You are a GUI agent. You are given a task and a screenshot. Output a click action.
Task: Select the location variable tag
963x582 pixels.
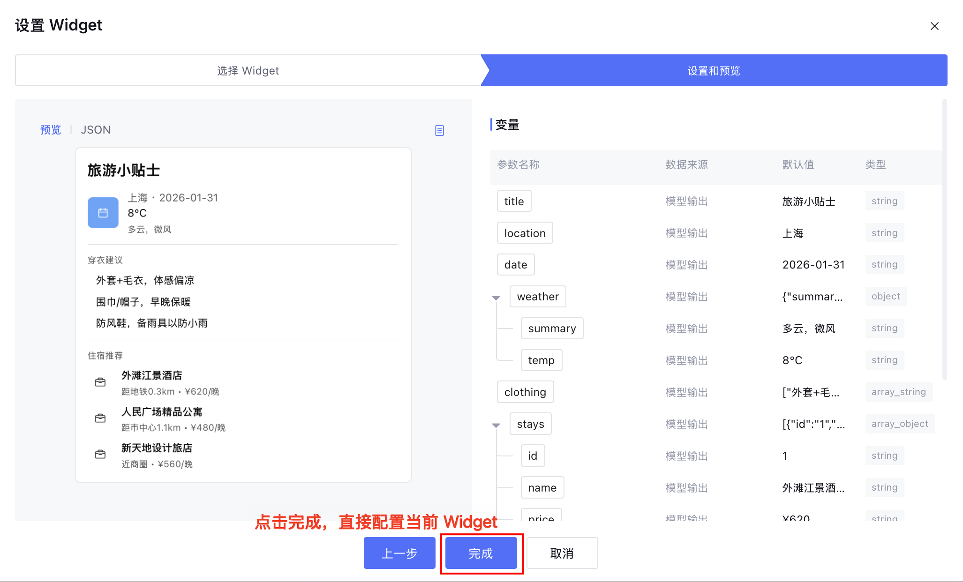(x=525, y=233)
